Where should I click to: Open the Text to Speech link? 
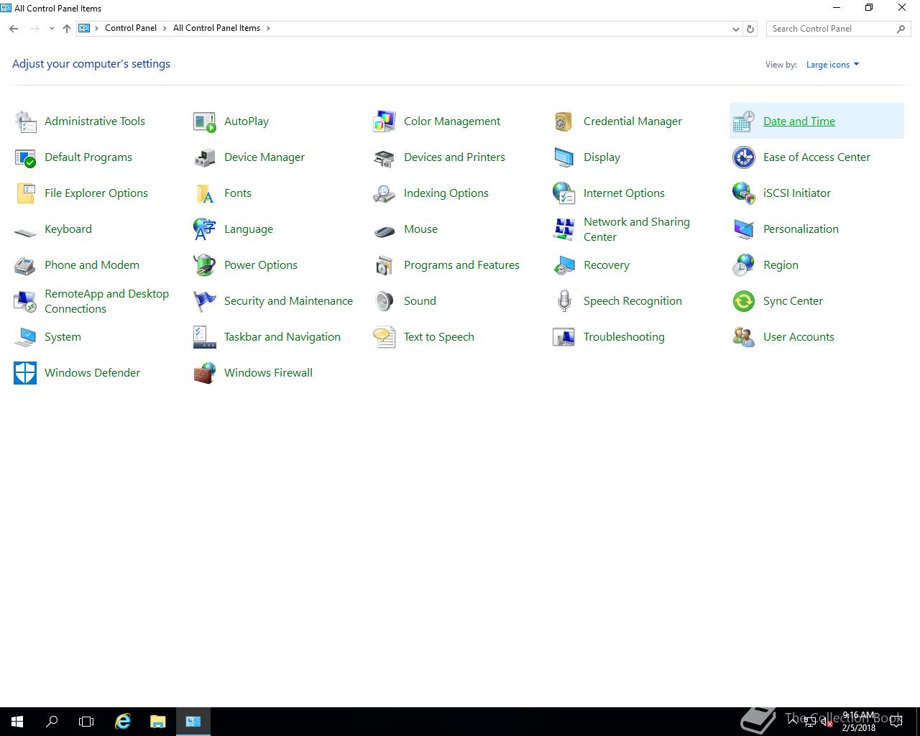tap(439, 337)
